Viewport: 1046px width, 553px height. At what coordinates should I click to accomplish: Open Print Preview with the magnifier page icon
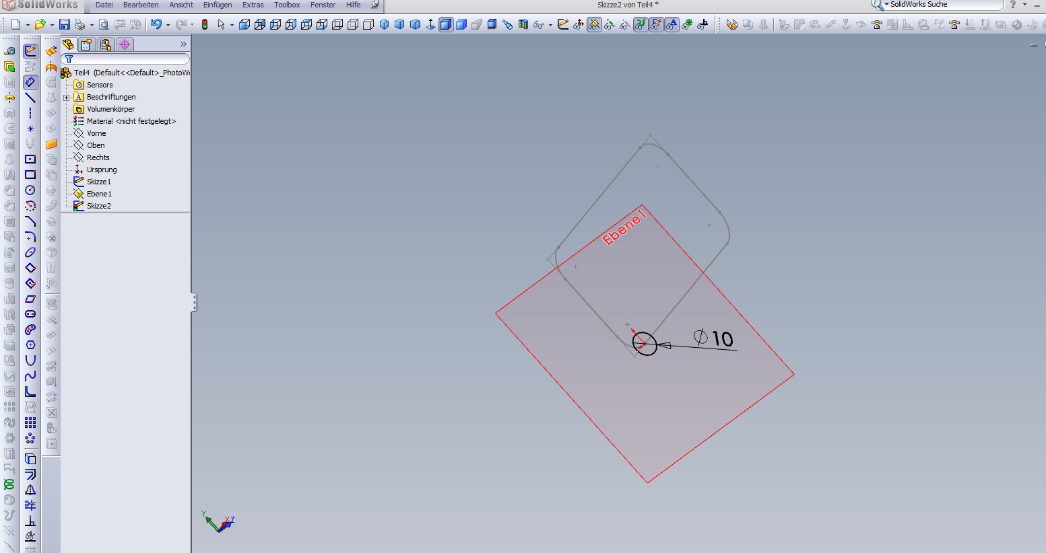pos(104,25)
